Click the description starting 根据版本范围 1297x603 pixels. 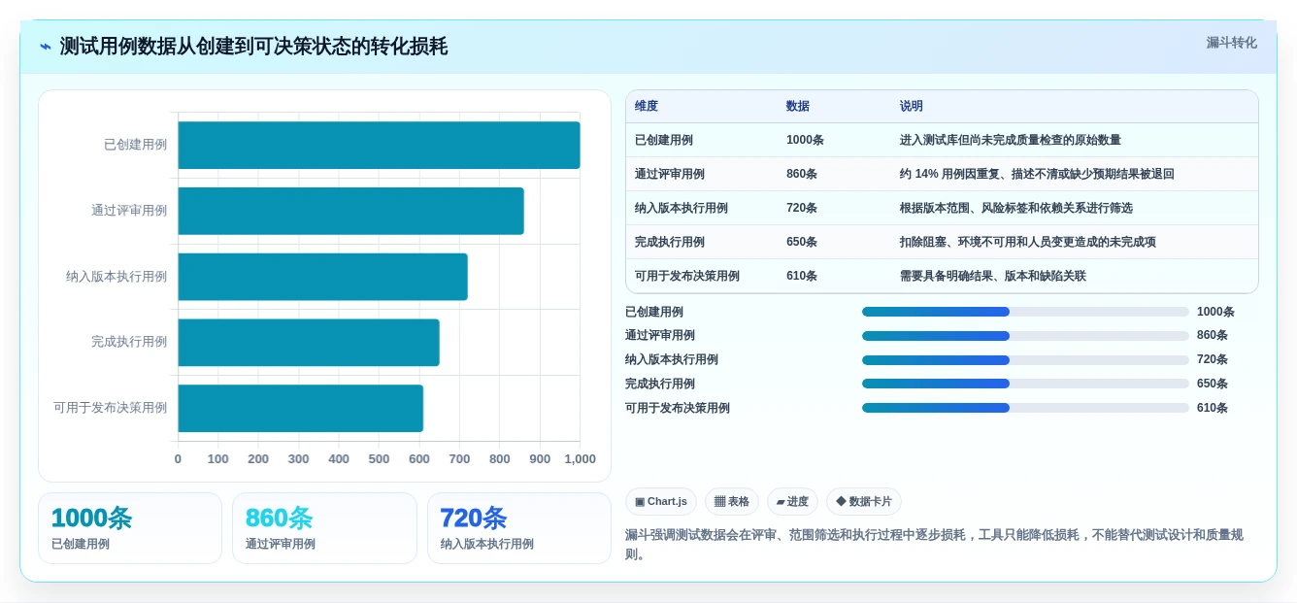(1016, 208)
